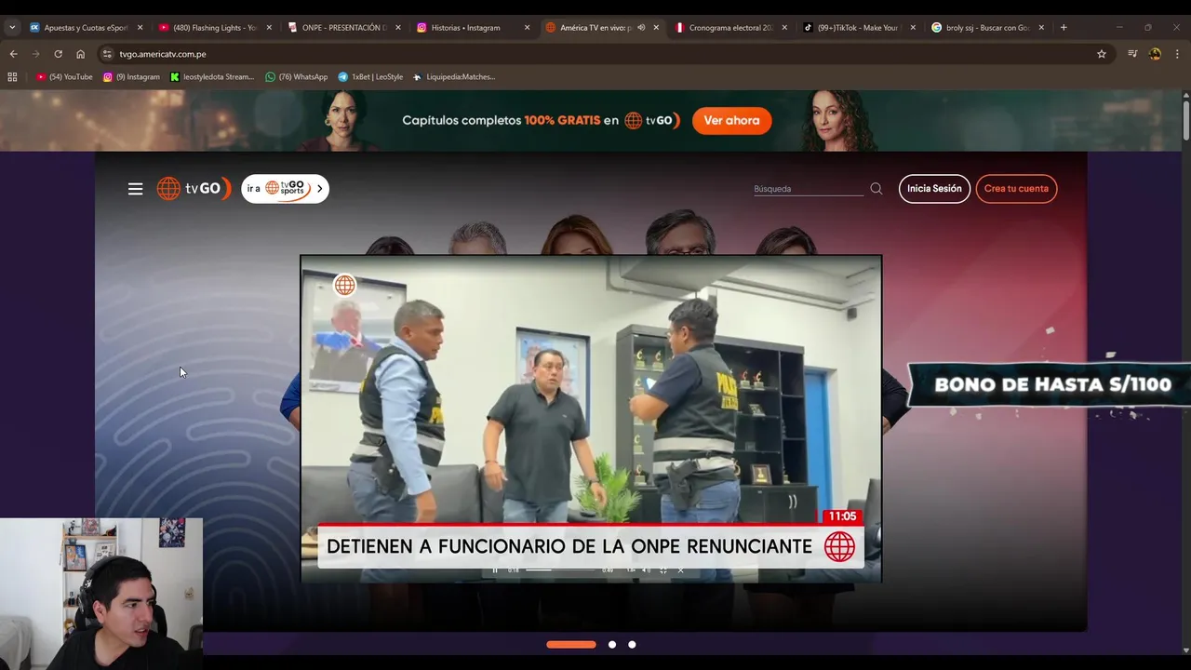Go back with browser back arrow
1191x670 pixels.
(x=13, y=54)
